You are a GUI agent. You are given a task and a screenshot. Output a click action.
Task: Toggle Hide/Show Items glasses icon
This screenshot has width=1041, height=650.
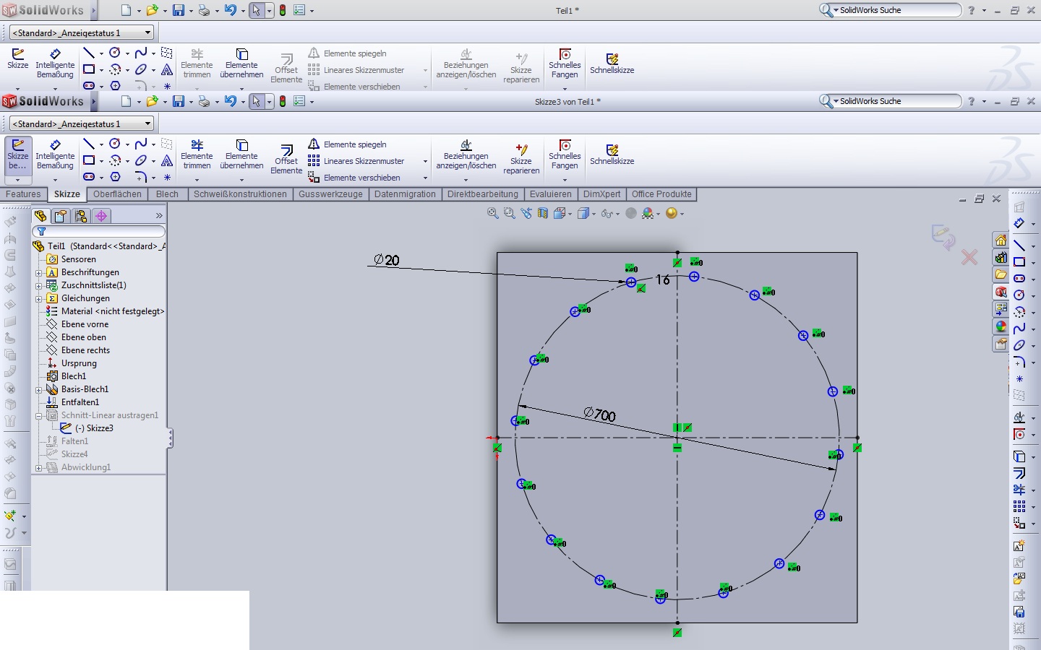(x=606, y=213)
